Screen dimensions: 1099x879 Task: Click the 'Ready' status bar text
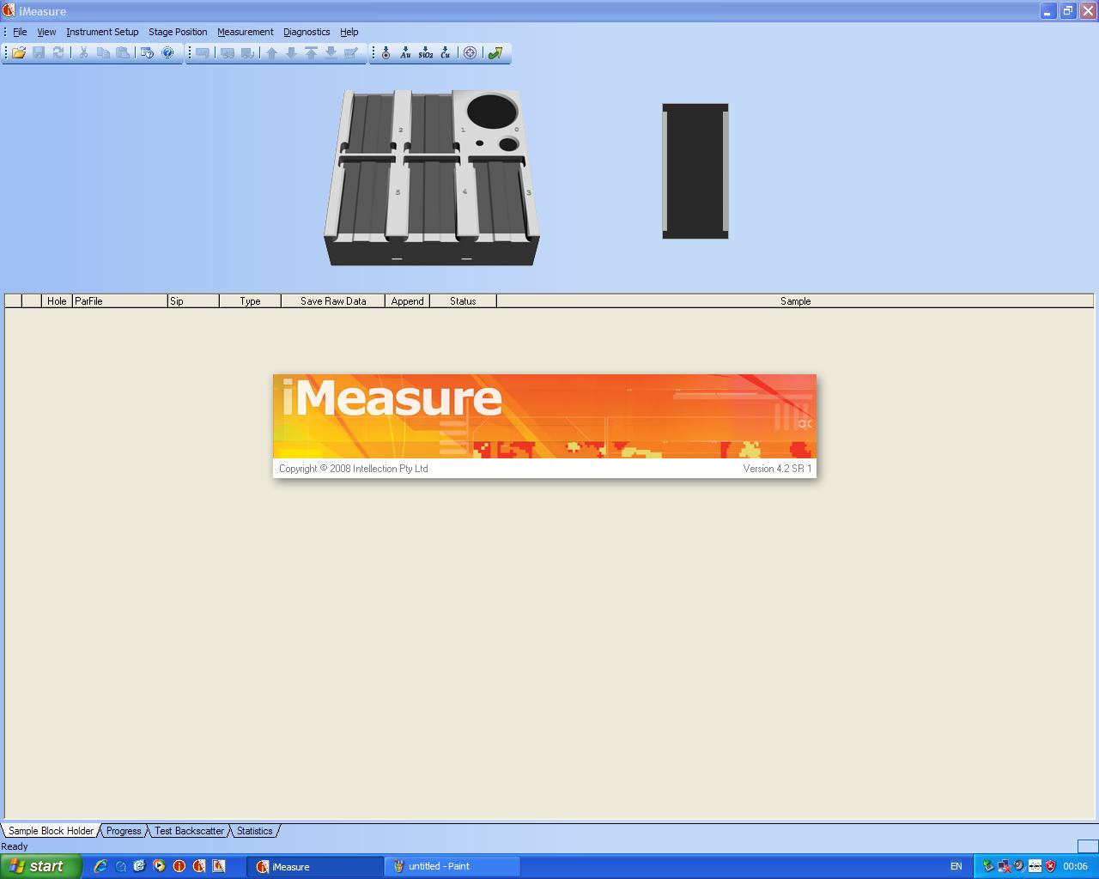(15, 846)
